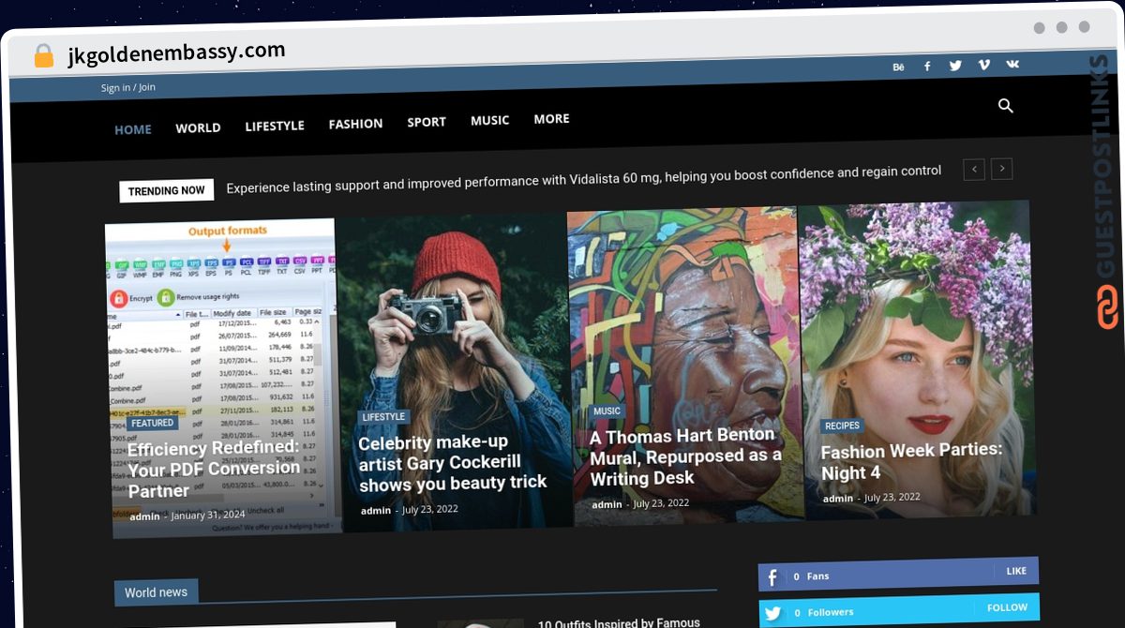Open the FASHION menu item
The image size is (1125, 628).
(355, 124)
